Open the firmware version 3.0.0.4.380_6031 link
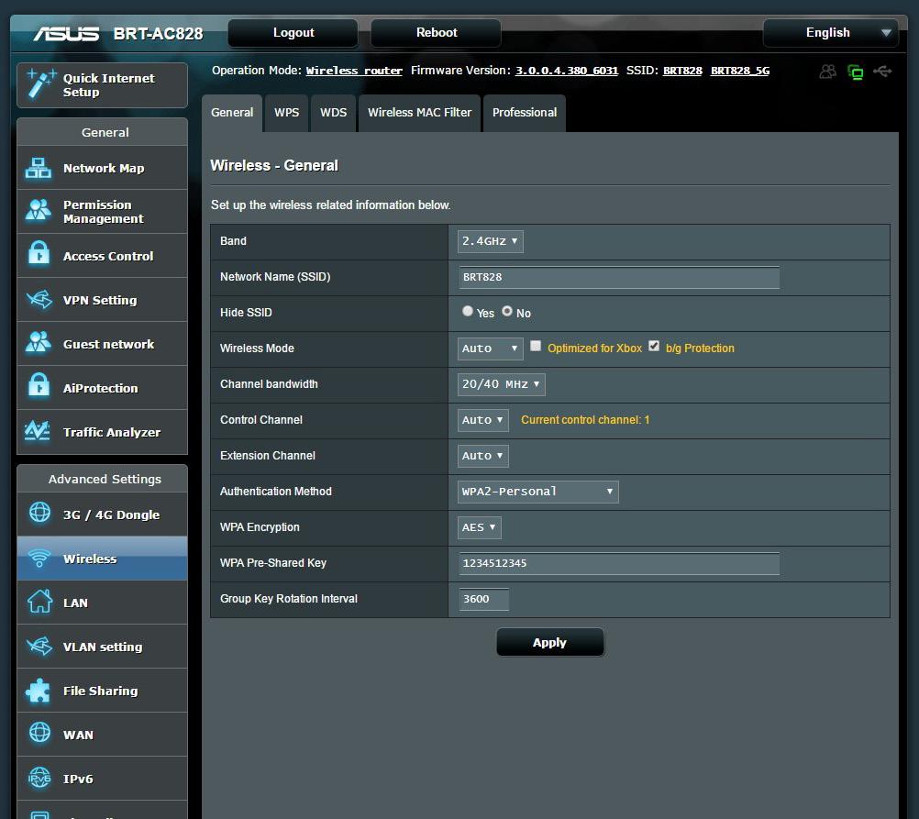The width and height of the screenshot is (919, 819). tap(567, 71)
